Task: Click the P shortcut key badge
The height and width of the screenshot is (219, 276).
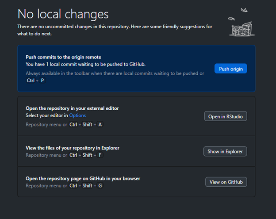Action: [42, 81]
